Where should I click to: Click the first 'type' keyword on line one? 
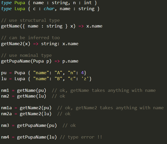click(6, 3)
